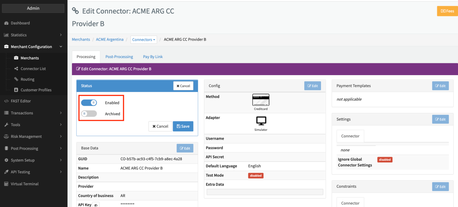
Task: Collapse the Merchant Configuration menu
Action: click(61, 47)
